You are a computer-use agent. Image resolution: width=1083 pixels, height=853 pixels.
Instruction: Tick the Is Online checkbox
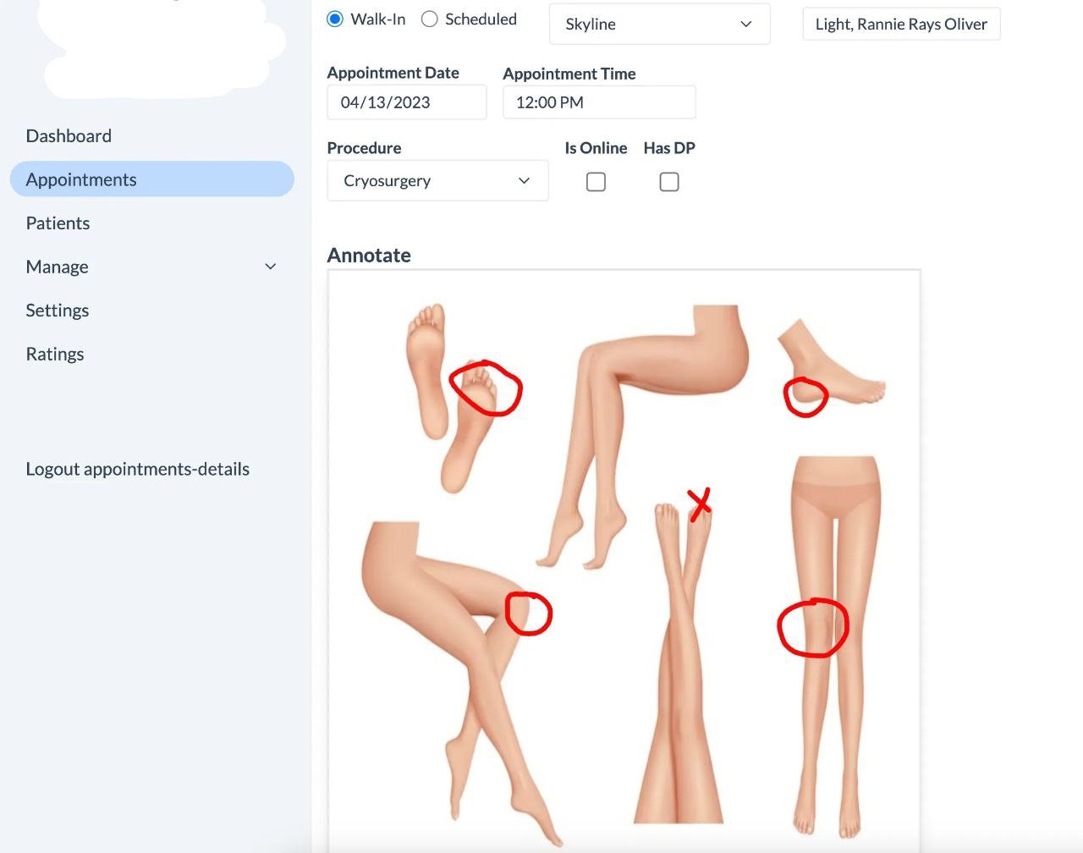pos(596,182)
